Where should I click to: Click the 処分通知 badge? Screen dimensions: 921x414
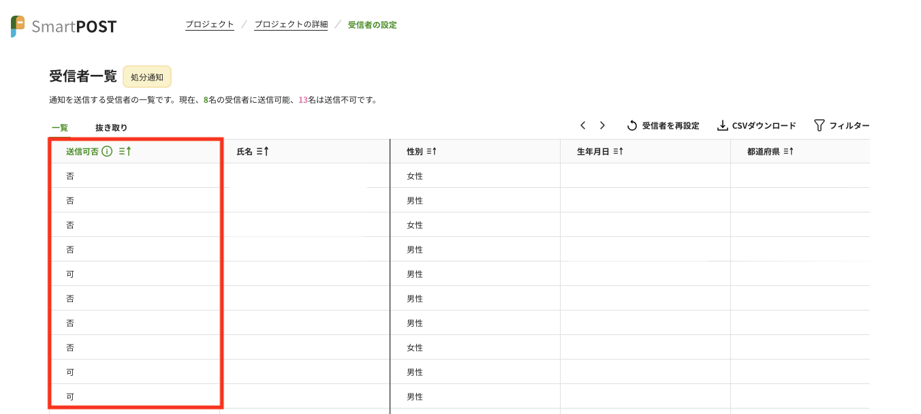[x=147, y=78]
